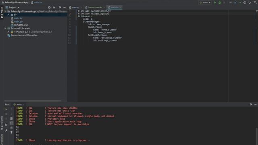Screen dimensions: 258x145
Task: Open Structure side tool window tab
Action: [x=2, y=139]
